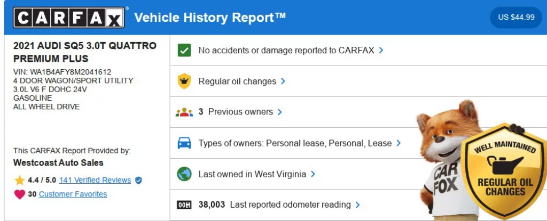
Task: Click the three-people previous owners icon
Action: tap(184, 112)
